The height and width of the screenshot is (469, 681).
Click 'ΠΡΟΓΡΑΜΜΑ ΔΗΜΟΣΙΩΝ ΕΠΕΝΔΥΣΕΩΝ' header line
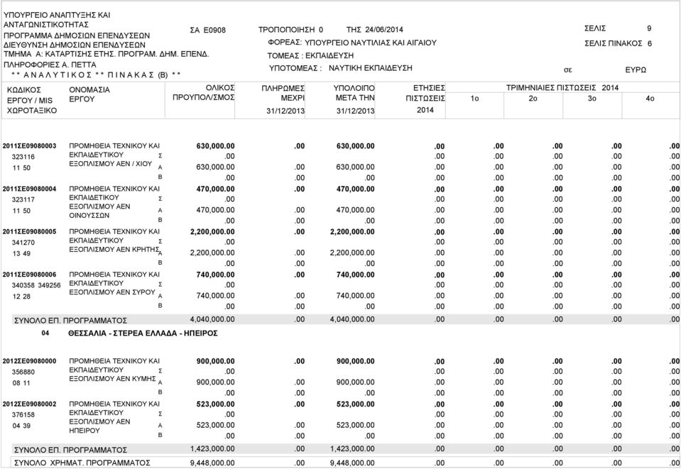tap(77, 35)
